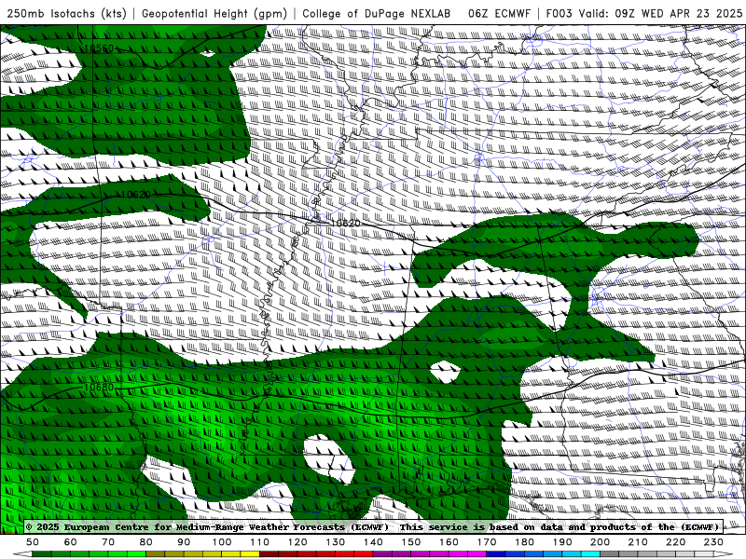Click the lightest gray swatch below 230

click(704, 554)
